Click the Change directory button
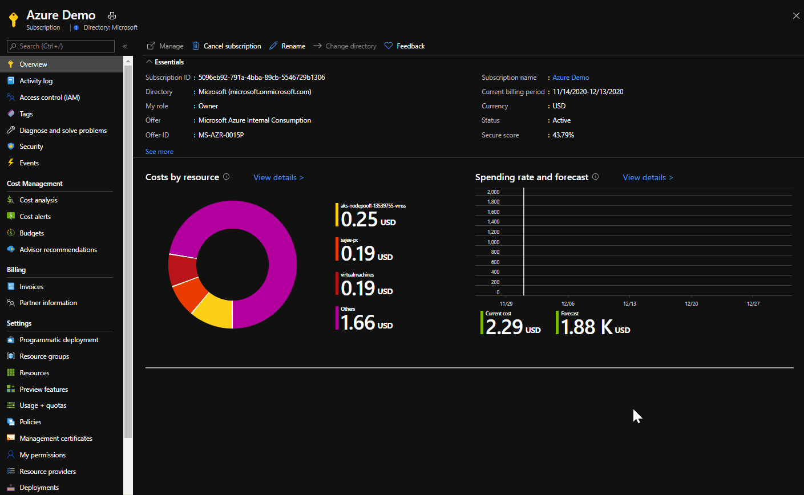The image size is (804, 495). (x=345, y=46)
